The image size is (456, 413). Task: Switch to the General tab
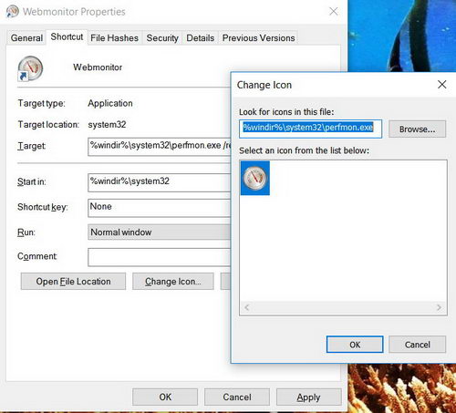pos(26,38)
